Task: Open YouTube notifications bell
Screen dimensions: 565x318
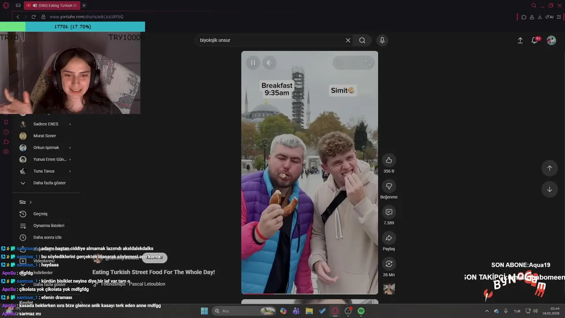Action: pyautogui.click(x=535, y=40)
